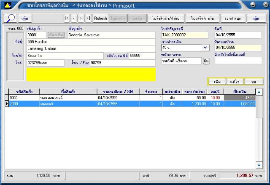Click the เลิก exit button in toolbar
Image resolution: width=270 pixels, height=185 pixels.
click(x=256, y=19)
